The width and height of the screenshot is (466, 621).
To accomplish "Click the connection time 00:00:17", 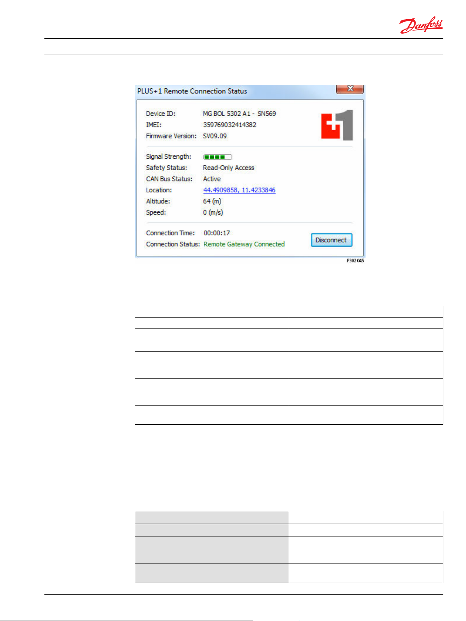I will pos(217,233).
